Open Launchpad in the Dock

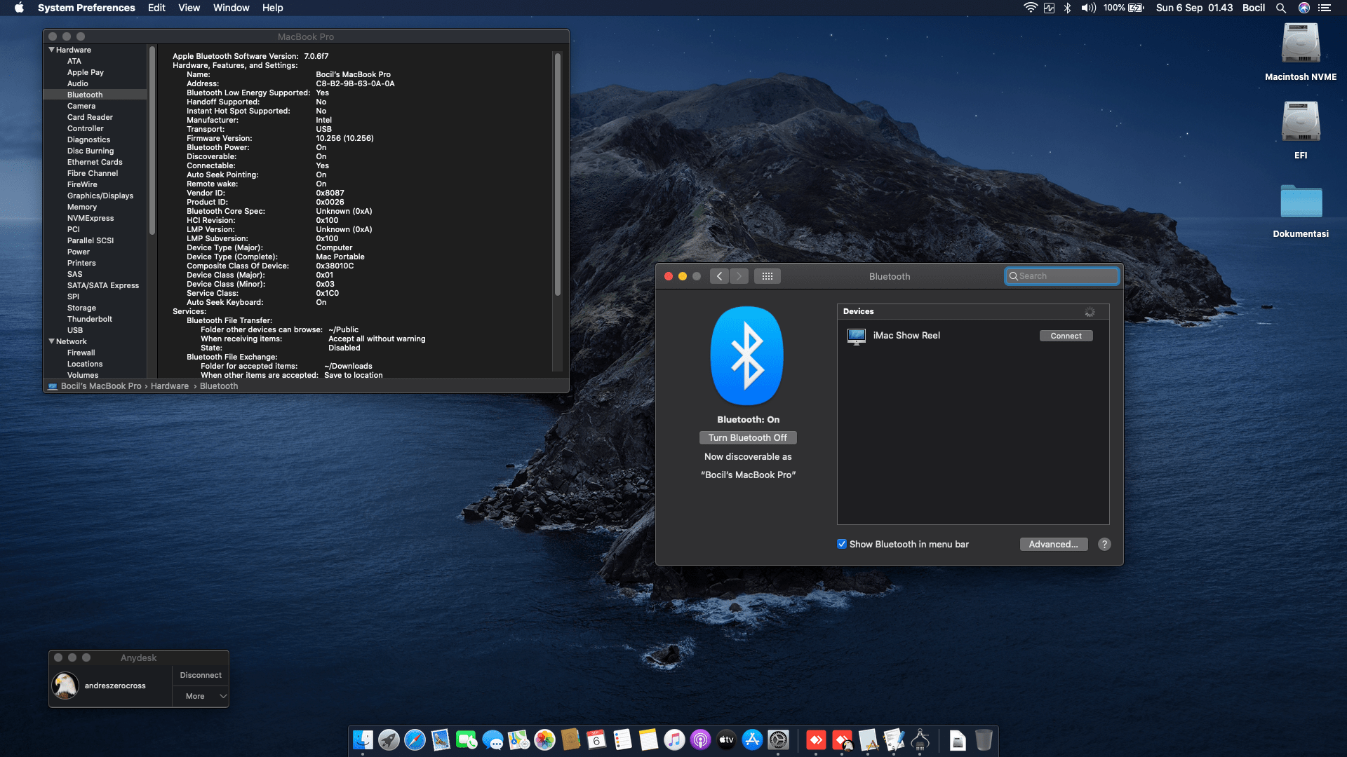coord(389,739)
